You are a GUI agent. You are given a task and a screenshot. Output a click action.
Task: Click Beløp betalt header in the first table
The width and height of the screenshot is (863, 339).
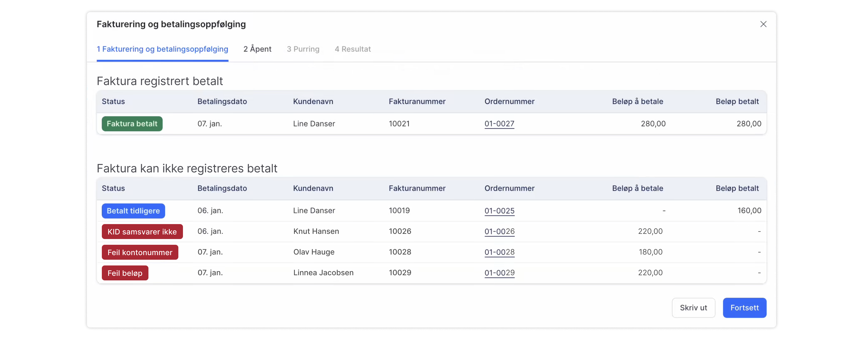[737, 101]
